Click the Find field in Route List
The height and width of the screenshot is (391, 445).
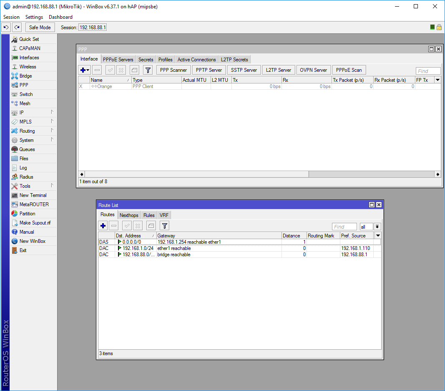pos(344,227)
